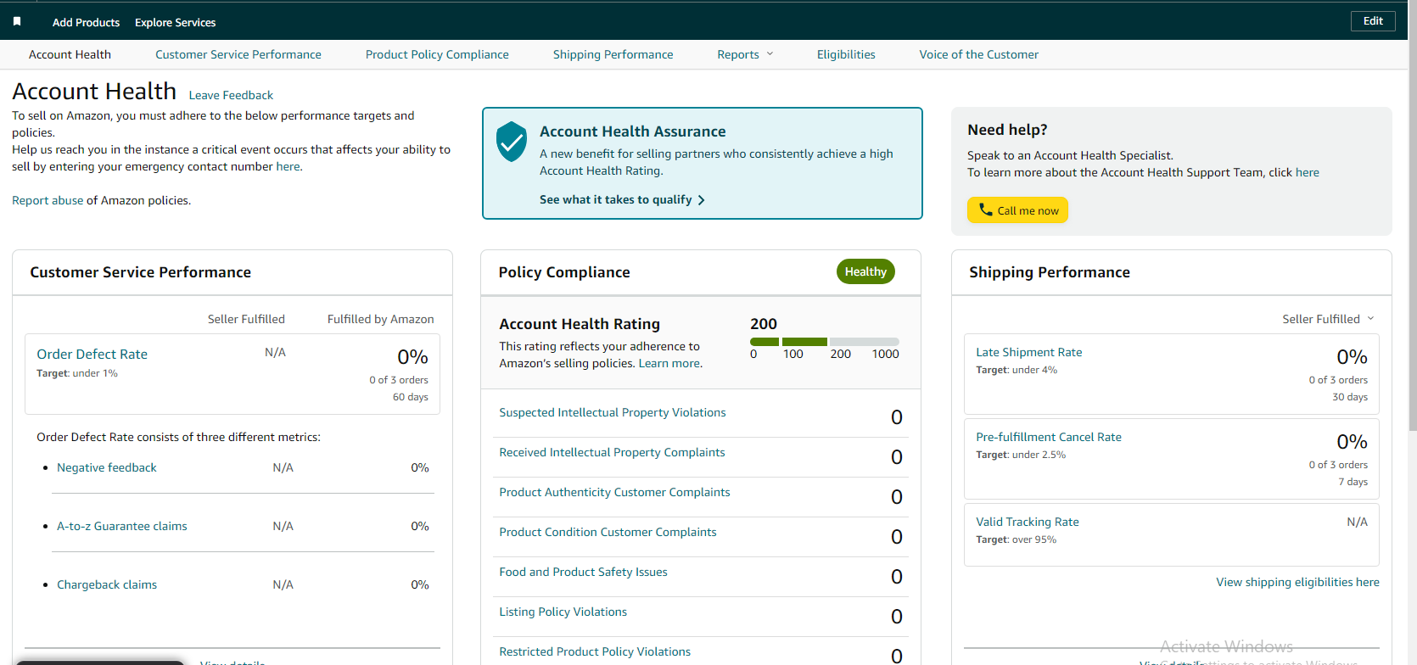The width and height of the screenshot is (1417, 665).
Task: Expand the Reports dropdown menu
Action: coord(745,54)
